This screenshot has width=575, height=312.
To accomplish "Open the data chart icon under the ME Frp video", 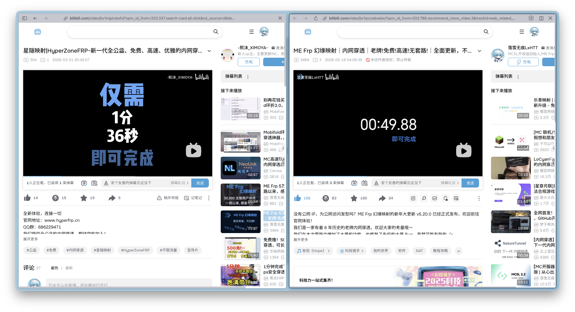I will pyautogui.click(x=435, y=198).
